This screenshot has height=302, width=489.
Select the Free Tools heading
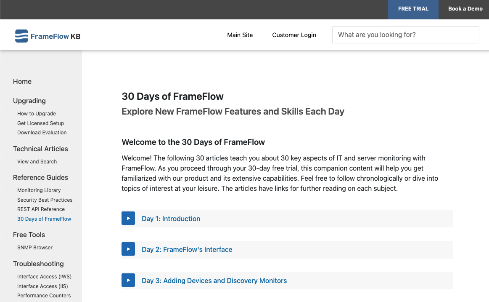[x=29, y=235]
